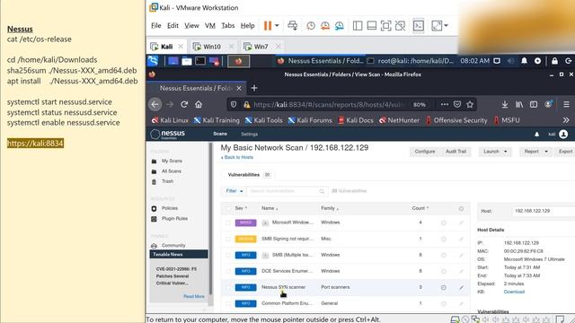The height and width of the screenshot is (323, 575).
Task: Open a new Firefox tab
Action: [254, 88]
